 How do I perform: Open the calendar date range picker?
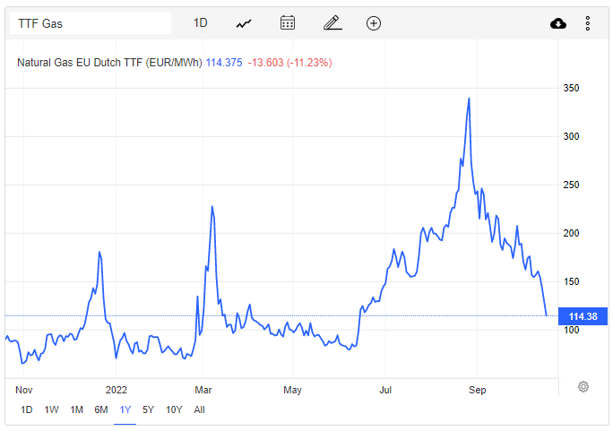point(288,23)
